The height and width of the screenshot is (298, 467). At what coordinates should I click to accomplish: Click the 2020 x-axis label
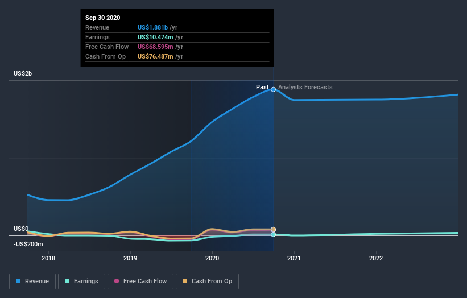212,258
